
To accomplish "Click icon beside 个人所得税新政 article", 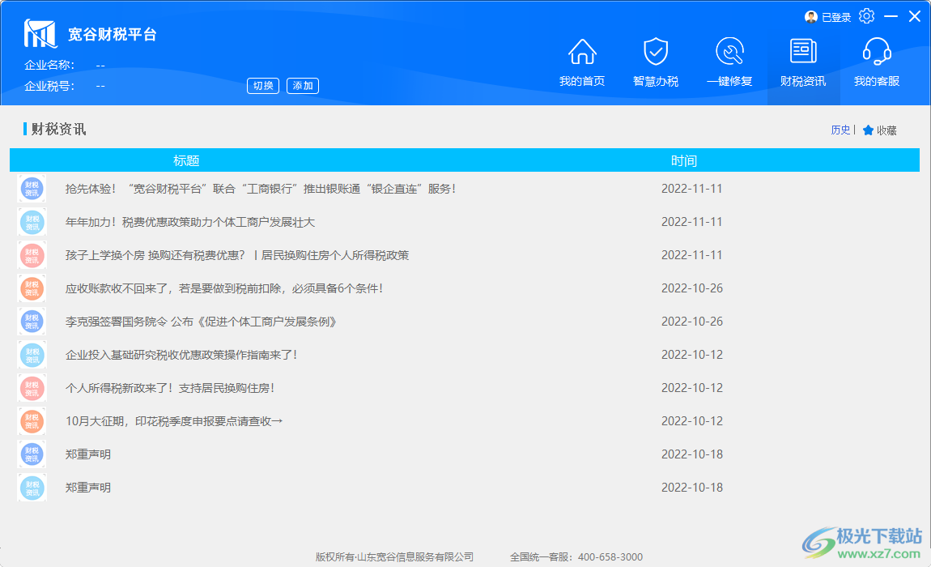I will point(32,388).
